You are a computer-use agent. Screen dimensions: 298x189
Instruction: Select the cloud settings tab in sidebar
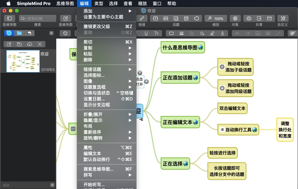pyautogui.click(x=29, y=33)
